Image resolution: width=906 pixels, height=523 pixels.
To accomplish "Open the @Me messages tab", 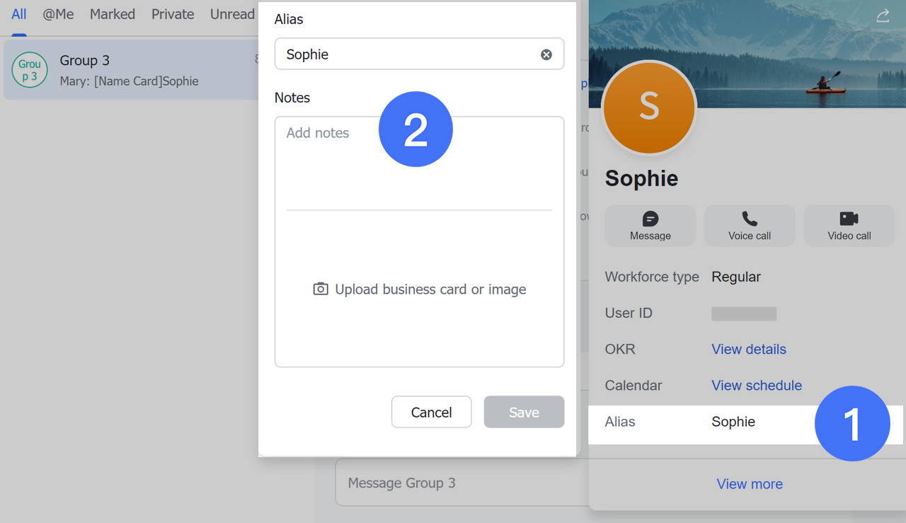I will click(58, 14).
